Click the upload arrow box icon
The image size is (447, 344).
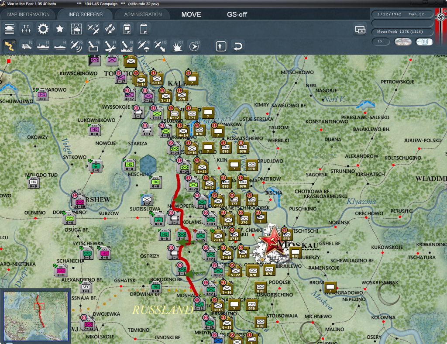[221, 46]
